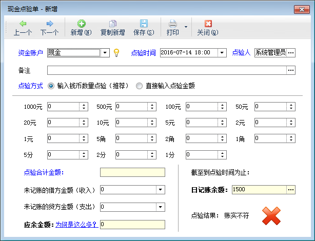Screen dimensions: 315x241
Task: Click the 点验人 ellipsis browse button
Action: 291,53
